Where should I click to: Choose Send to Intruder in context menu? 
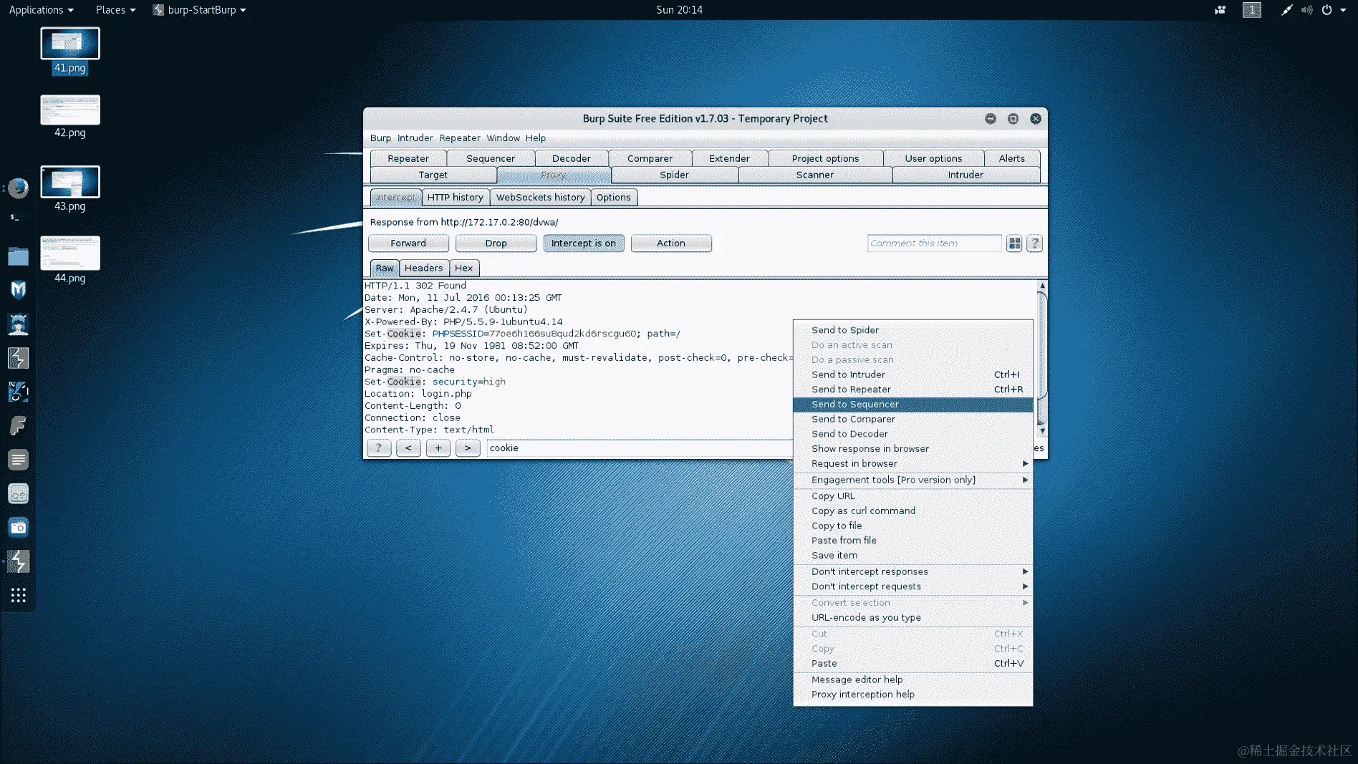click(913, 374)
